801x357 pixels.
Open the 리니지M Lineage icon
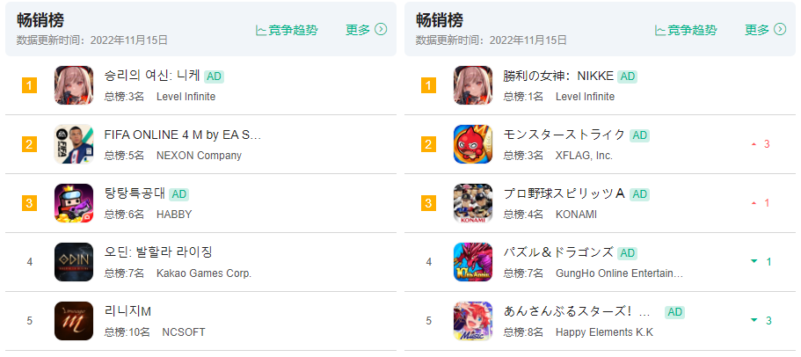tap(74, 321)
